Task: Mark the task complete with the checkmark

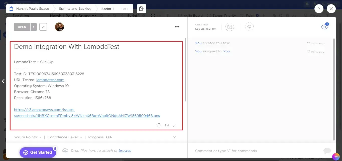Action: (x=43, y=27)
